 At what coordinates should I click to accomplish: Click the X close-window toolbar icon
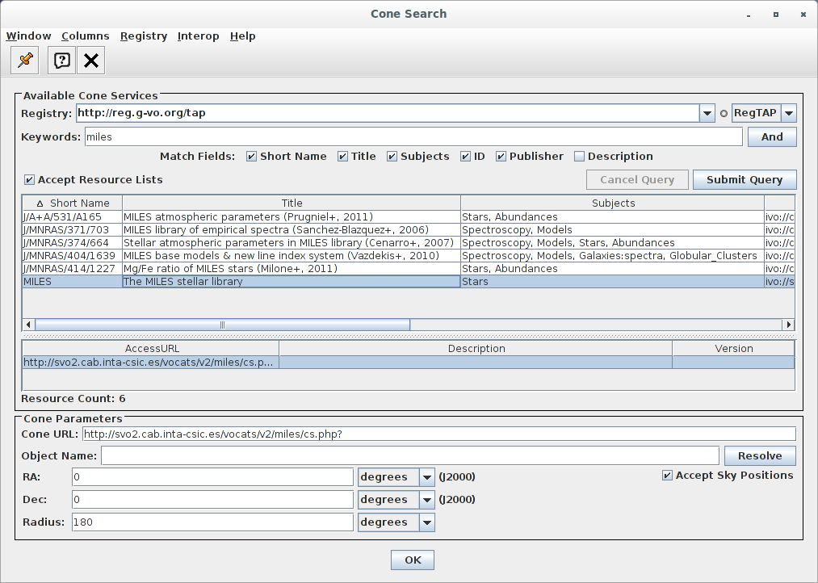coord(90,61)
